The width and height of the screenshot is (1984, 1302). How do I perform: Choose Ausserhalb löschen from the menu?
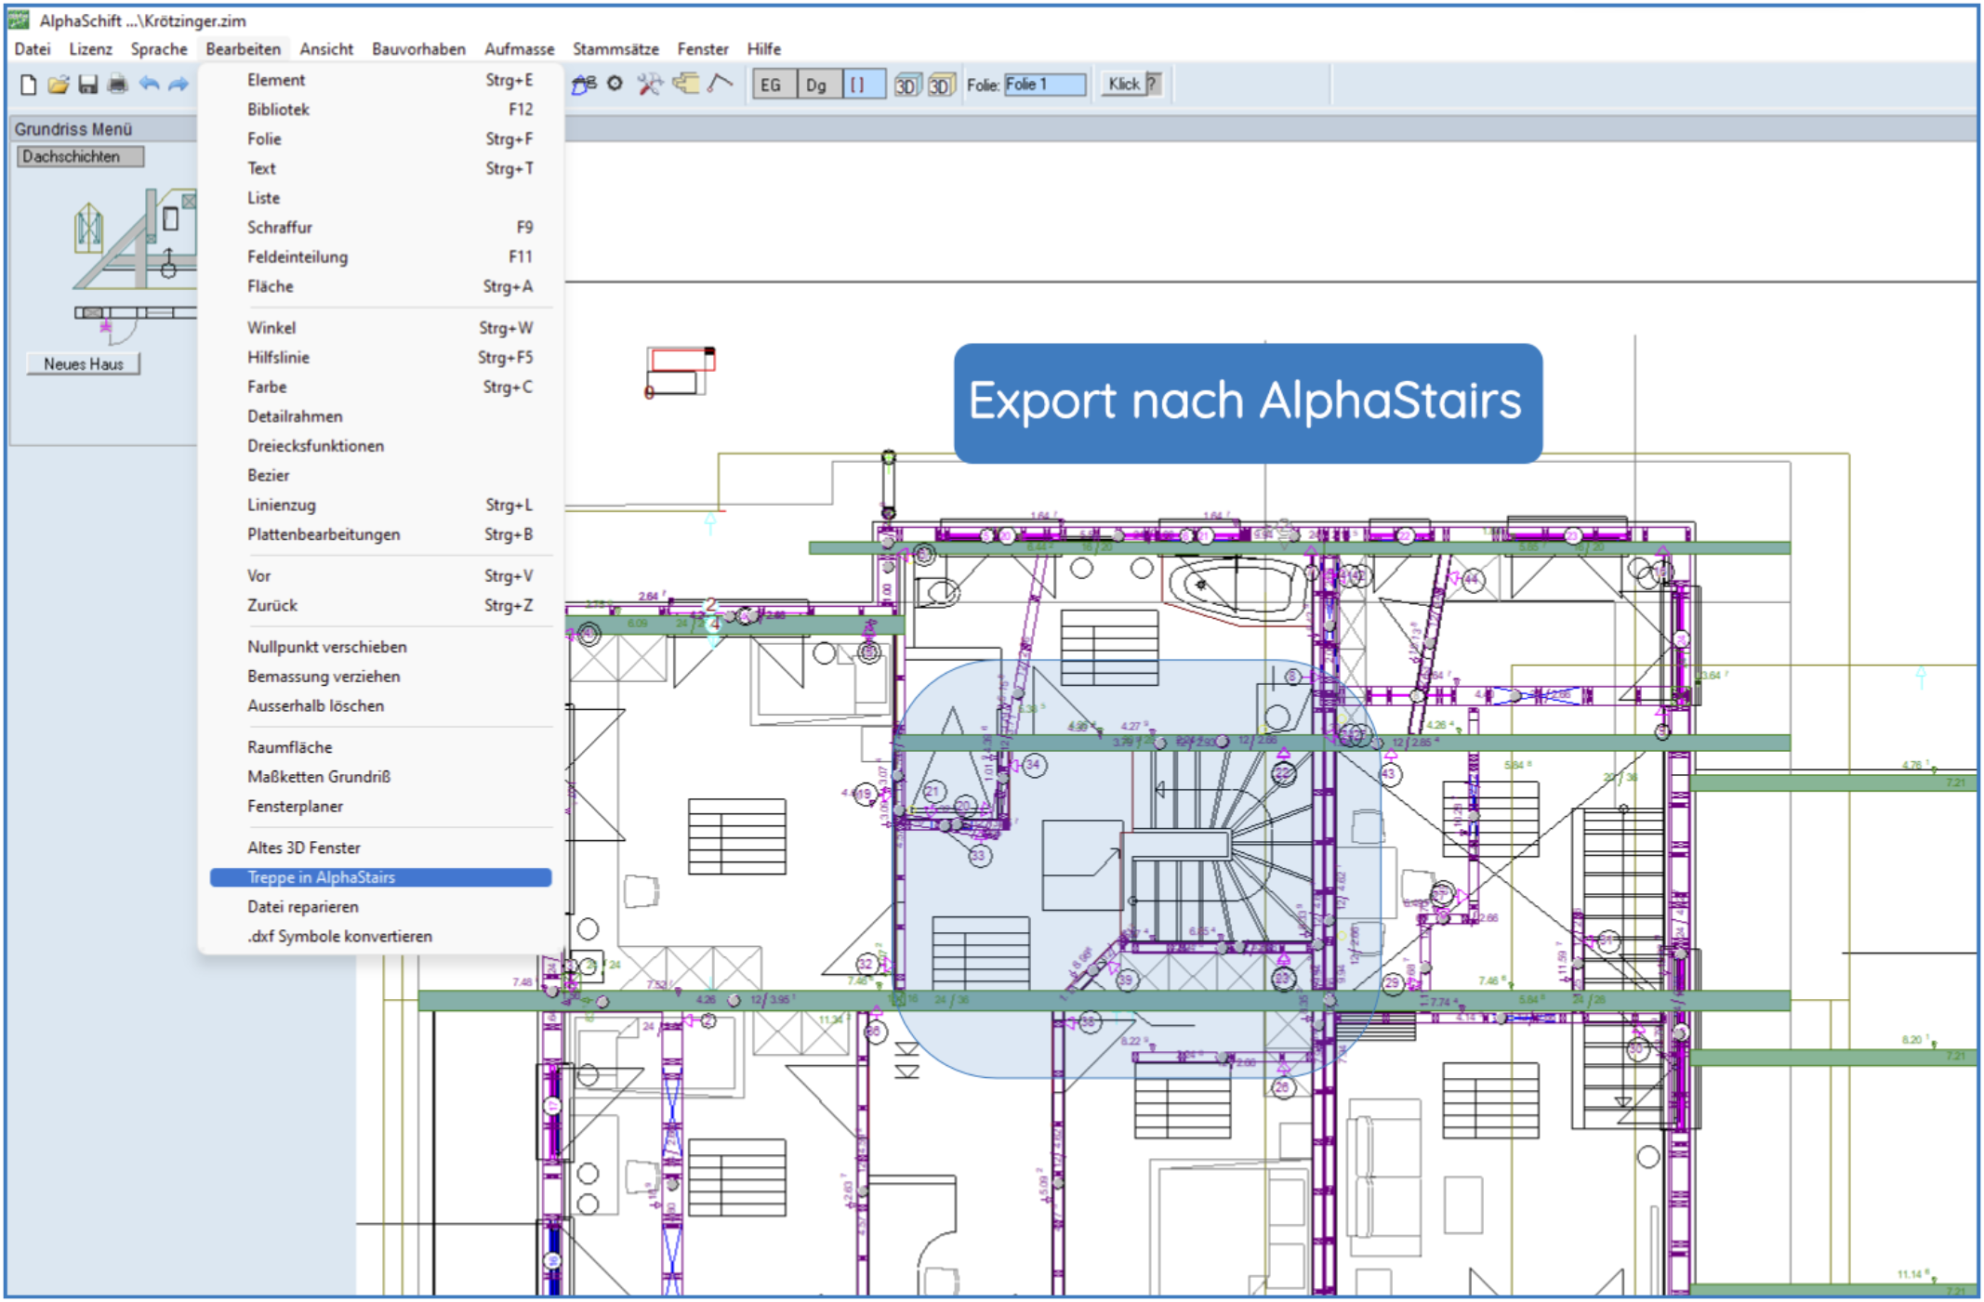[381, 706]
